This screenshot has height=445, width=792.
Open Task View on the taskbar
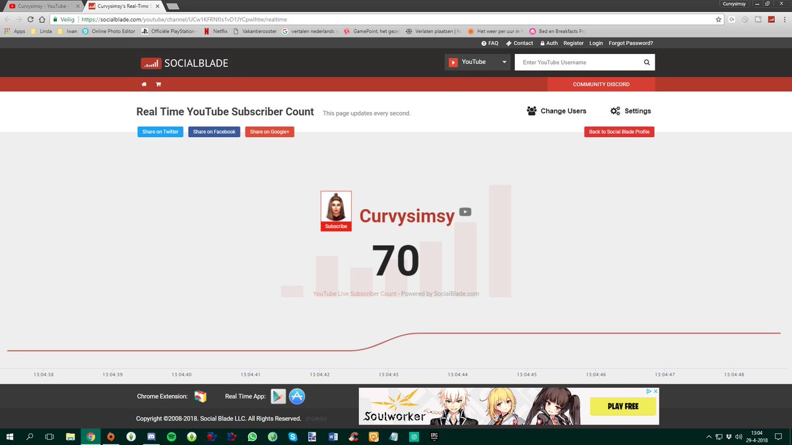click(49, 436)
